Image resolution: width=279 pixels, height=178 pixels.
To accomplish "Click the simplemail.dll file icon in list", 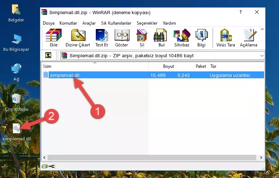I will point(46,75).
